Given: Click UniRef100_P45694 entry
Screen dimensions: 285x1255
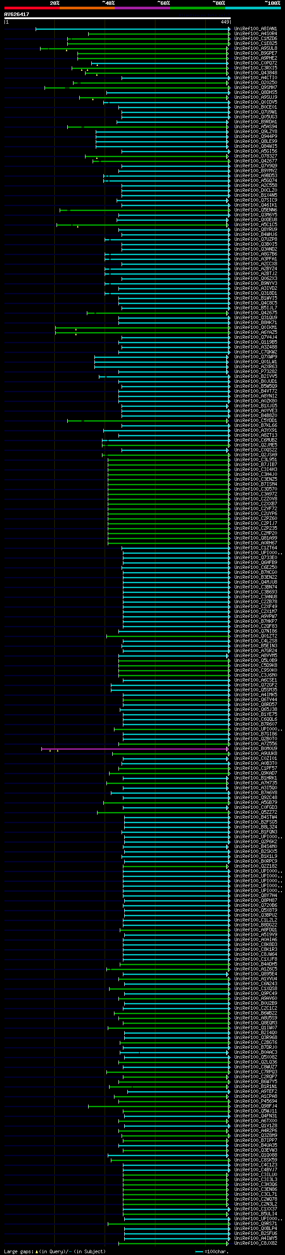Looking at the screenshot, I should pyautogui.click(x=255, y=1101).
